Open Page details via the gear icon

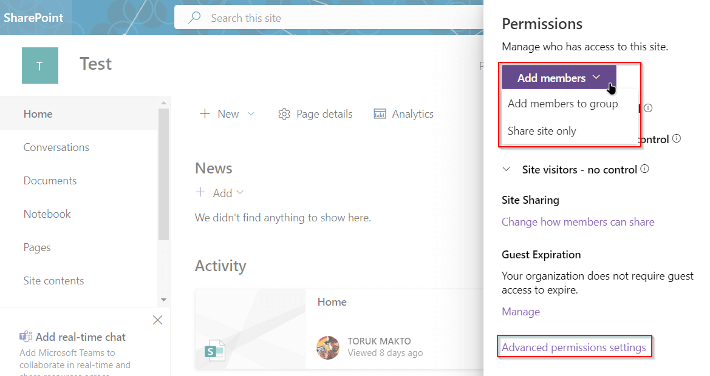pos(284,113)
